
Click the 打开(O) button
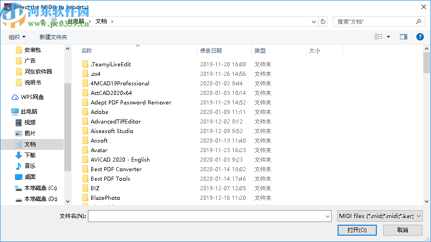357,230
